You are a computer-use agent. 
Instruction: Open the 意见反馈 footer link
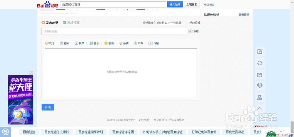click(159, 120)
